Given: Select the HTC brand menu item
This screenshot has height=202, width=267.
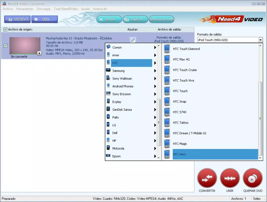Looking at the screenshot, I should [131, 63].
